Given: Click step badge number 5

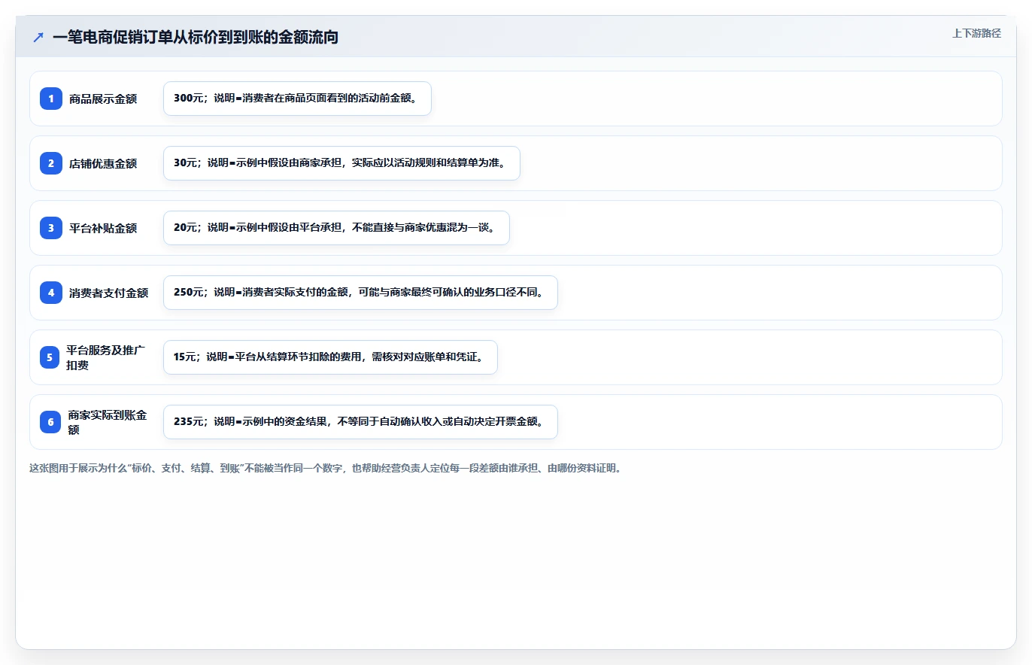Looking at the screenshot, I should (50, 357).
